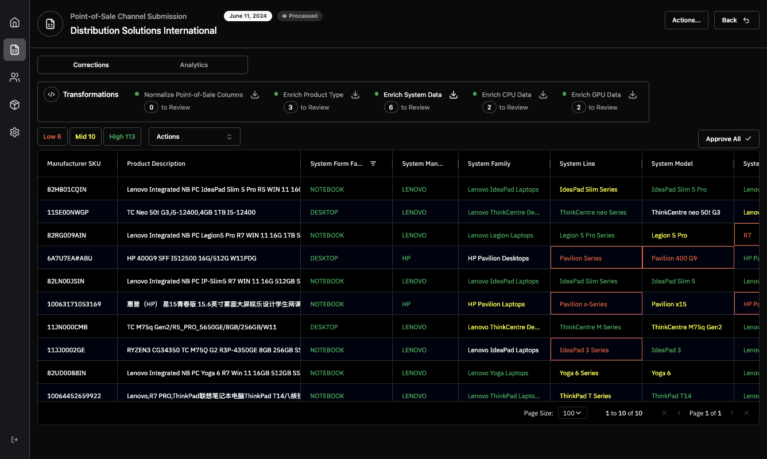The image size is (767, 459).
Task: Go to first page of table
Action: pos(665,413)
